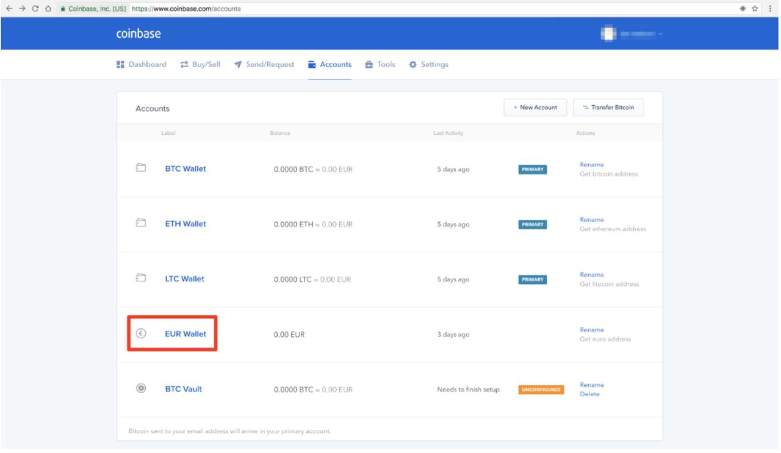Click the euro symbol icon of EUR Wallet

coord(141,333)
